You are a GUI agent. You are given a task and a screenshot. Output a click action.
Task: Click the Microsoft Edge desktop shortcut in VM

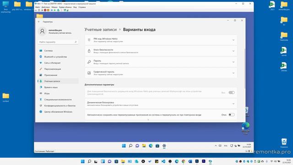tap(245, 128)
